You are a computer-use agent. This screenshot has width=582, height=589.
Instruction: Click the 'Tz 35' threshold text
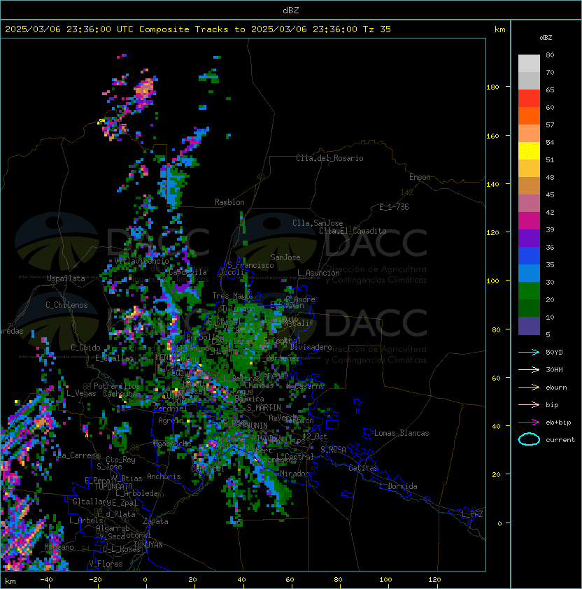[x=377, y=29]
